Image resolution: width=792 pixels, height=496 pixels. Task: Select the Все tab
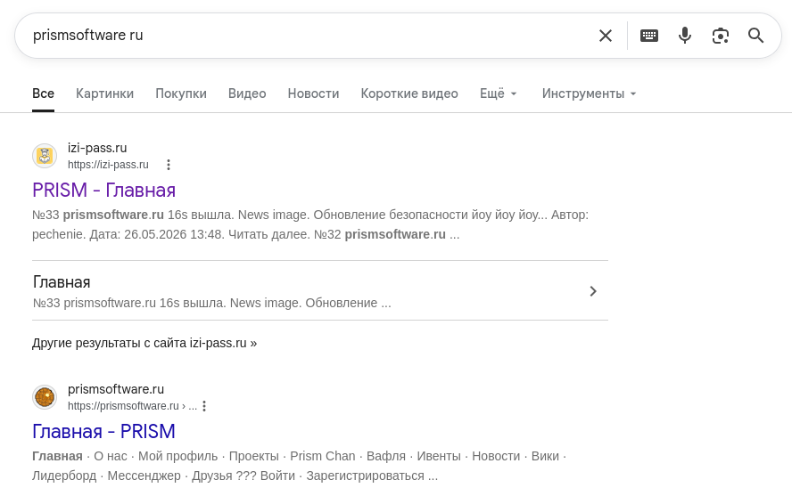(43, 94)
